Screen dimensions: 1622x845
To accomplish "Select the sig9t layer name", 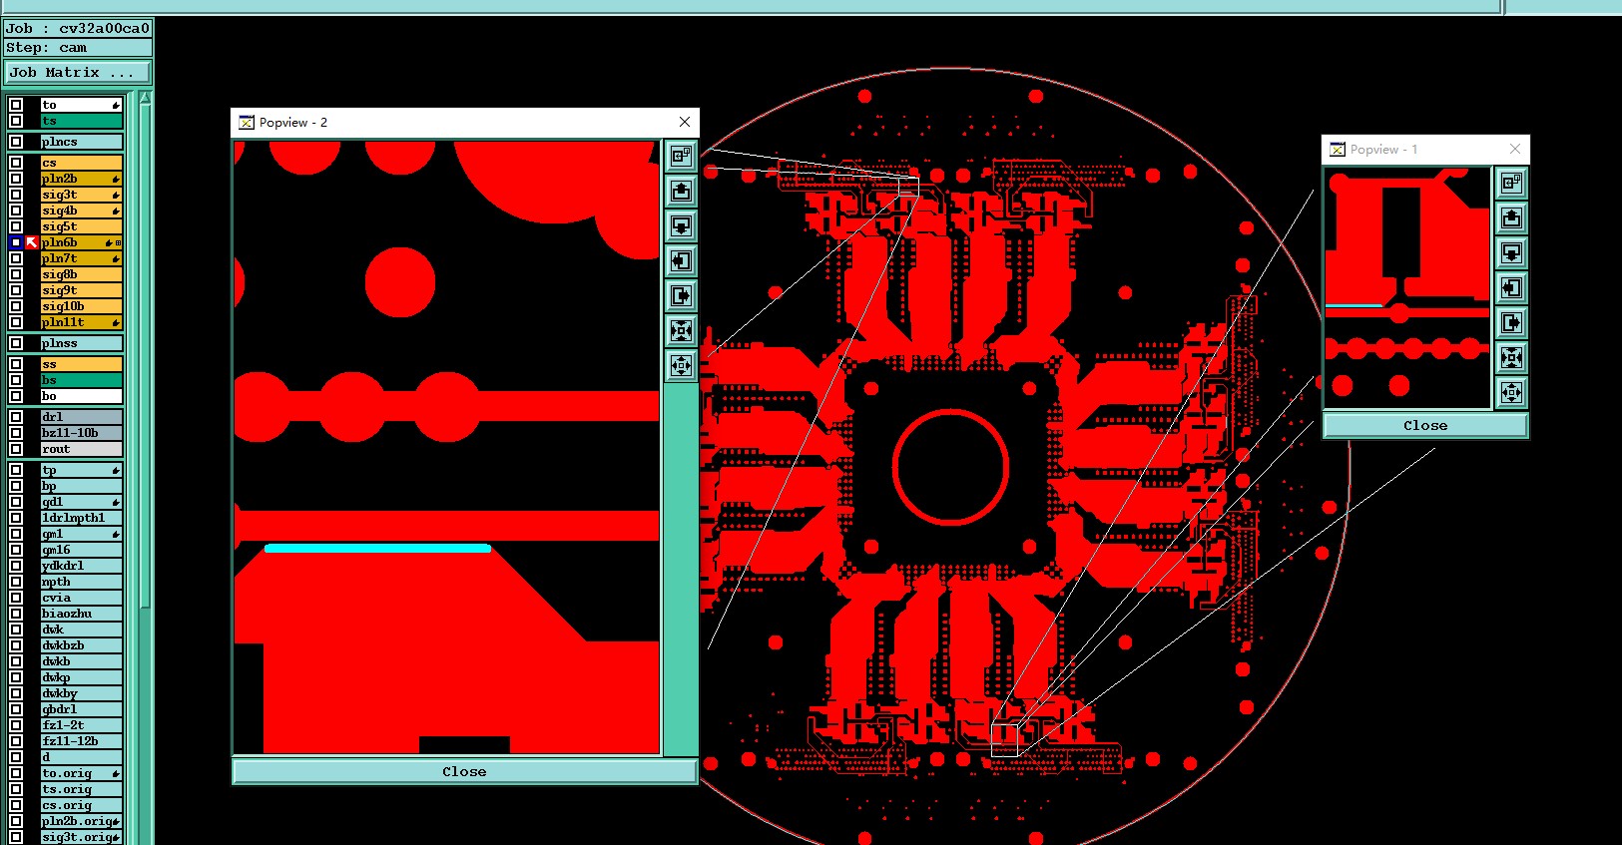I will [x=81, y=290].
